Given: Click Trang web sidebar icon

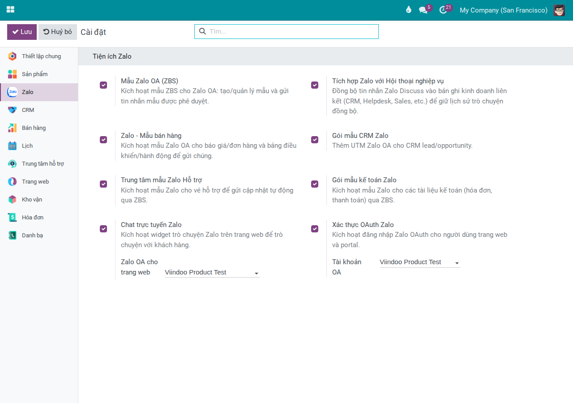Looking at the screenshot, I should point(12,182).
